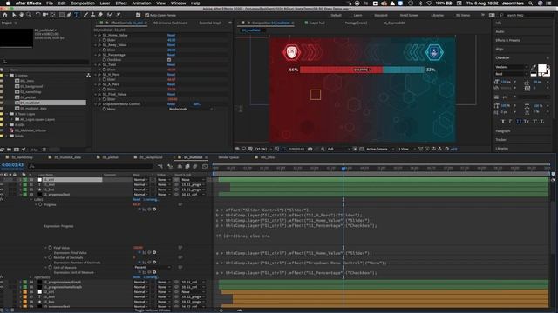Select the Brush tool

point(85,15)
